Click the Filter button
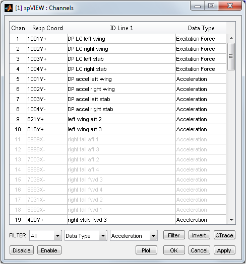Viewport: 246px width, 264px height. pyautogui.click(x=174, y=235)
